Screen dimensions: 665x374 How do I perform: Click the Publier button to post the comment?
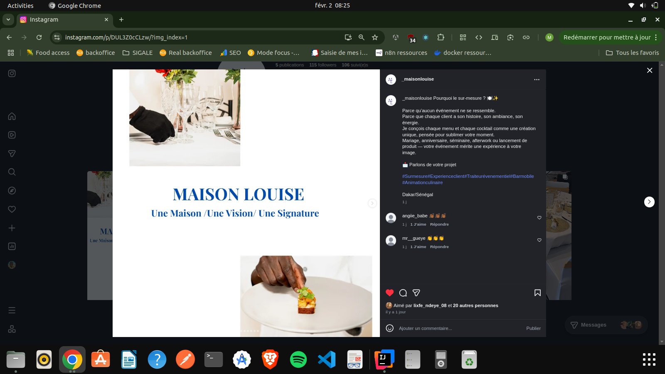click(x=533, y=328)
